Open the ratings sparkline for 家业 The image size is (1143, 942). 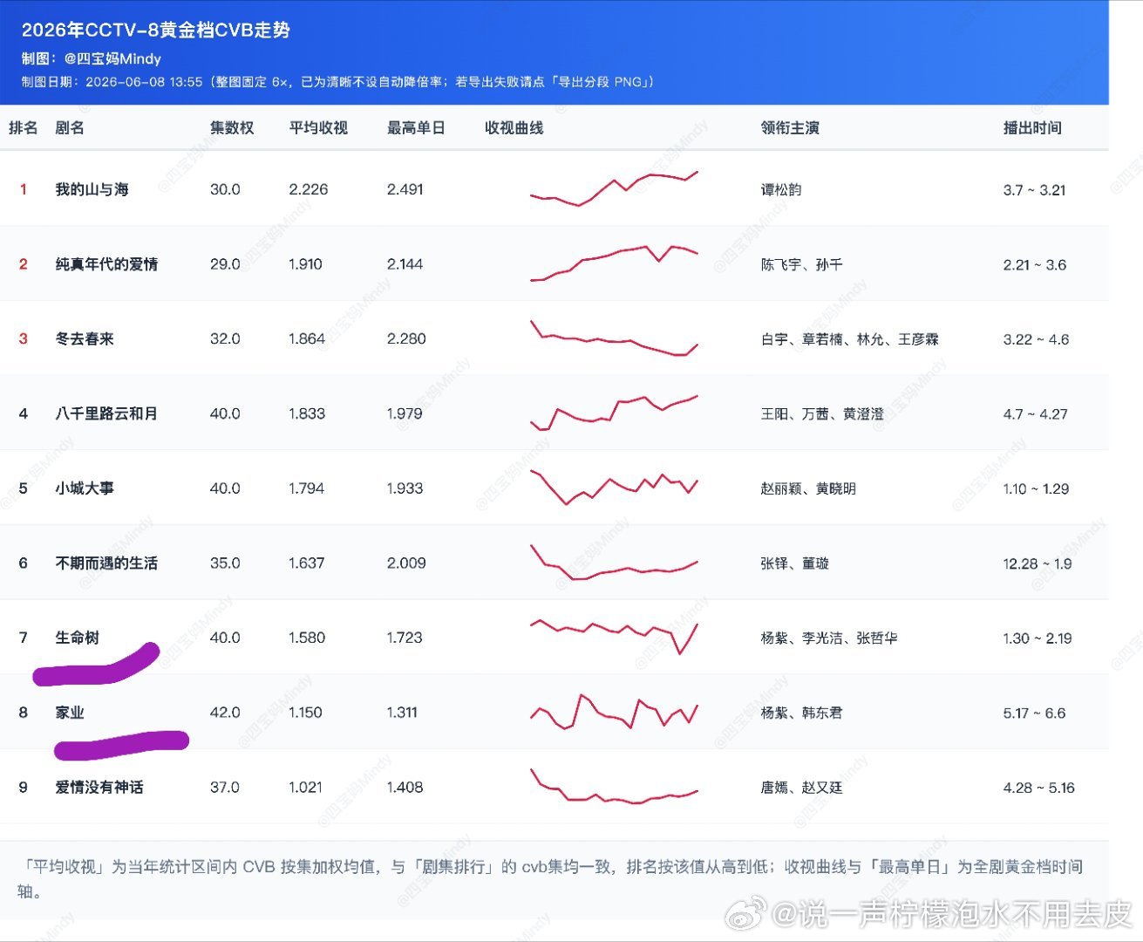point(614,712)
